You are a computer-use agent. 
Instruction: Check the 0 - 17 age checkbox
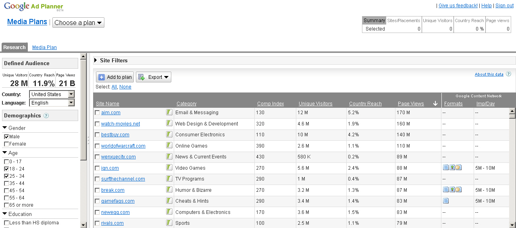pos(6,162)
